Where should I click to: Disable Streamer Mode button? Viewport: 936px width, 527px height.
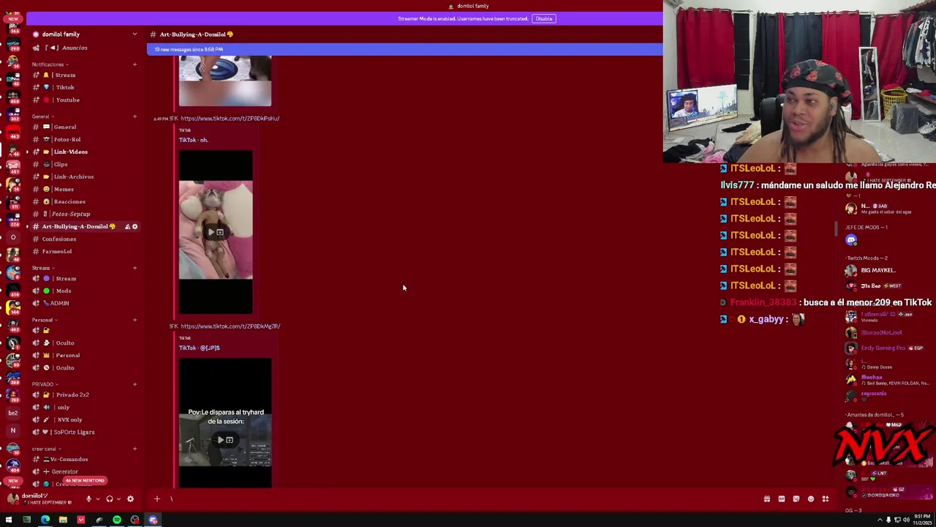543,18
